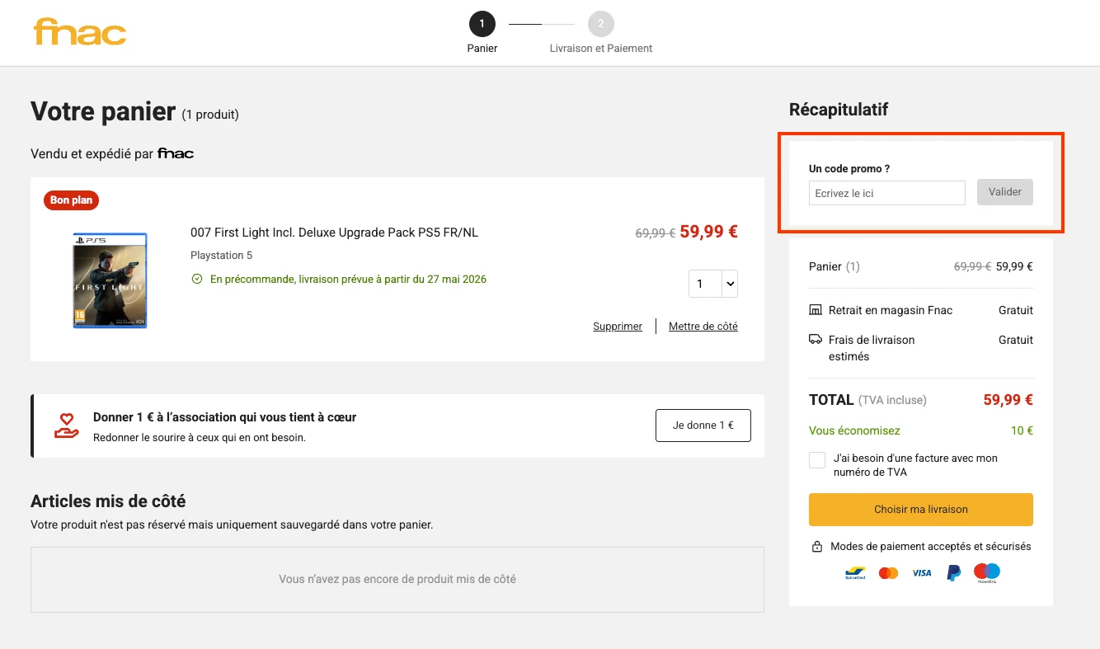This screenshot has height=649, width=1100.
Task: Click the small fnac seller logo
Action: [x=176, y=153]
